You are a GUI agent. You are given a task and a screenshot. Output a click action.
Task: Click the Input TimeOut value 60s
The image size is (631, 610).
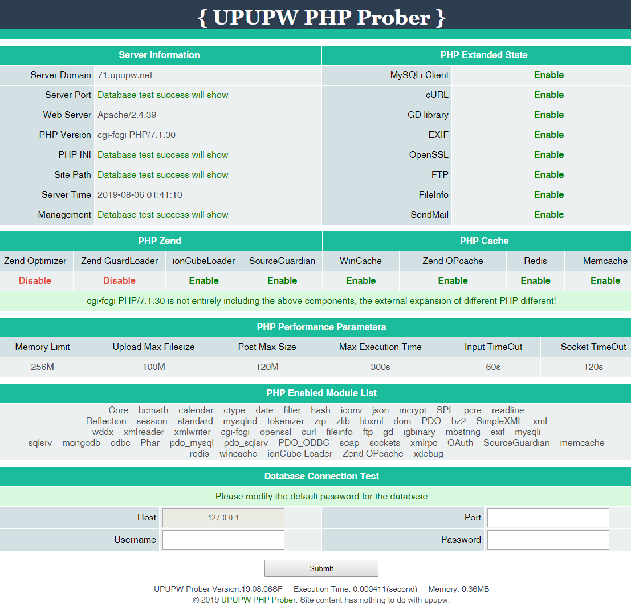click(493, 367)
